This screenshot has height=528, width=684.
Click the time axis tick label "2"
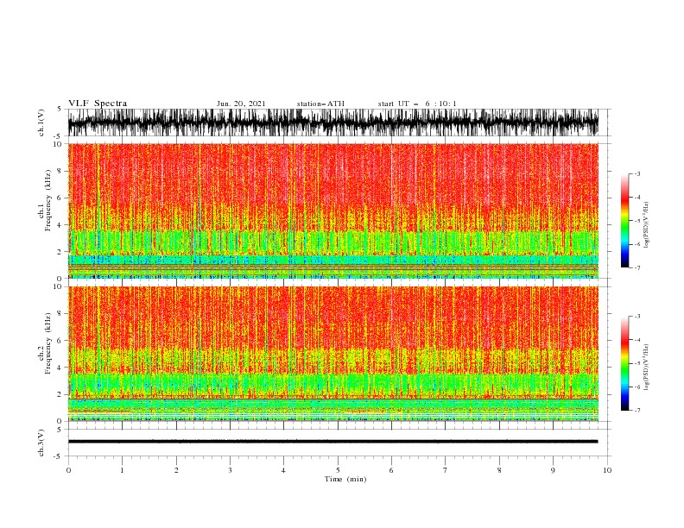[x=176, y=470]
